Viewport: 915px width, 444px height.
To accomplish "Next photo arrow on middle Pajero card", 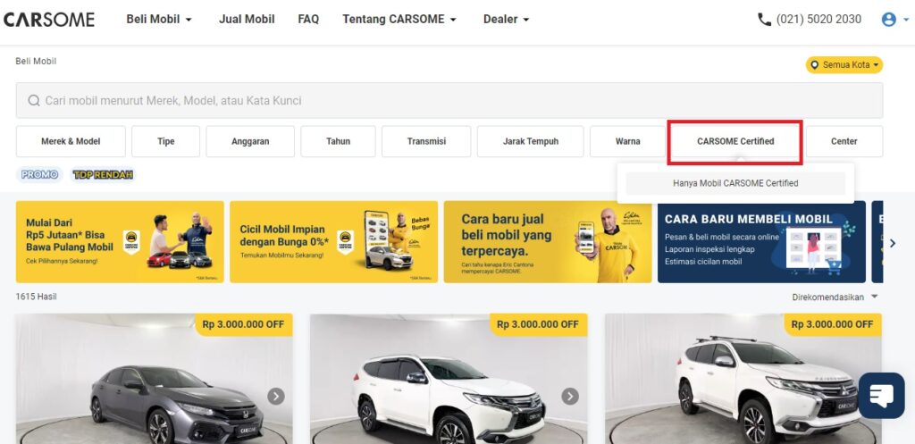I will pos(570,396).
